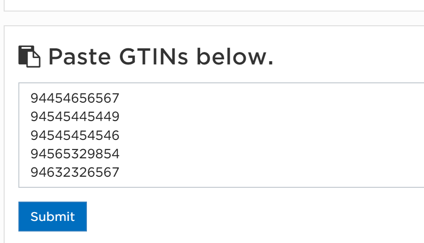Click the empty panel above the GTIN section
Image resolution: width=424 pixels, height=243 pixels.
pos(214,5)
